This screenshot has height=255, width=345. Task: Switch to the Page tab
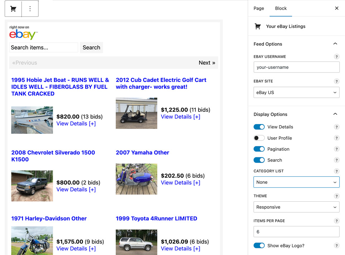click(x=259, y=8)
